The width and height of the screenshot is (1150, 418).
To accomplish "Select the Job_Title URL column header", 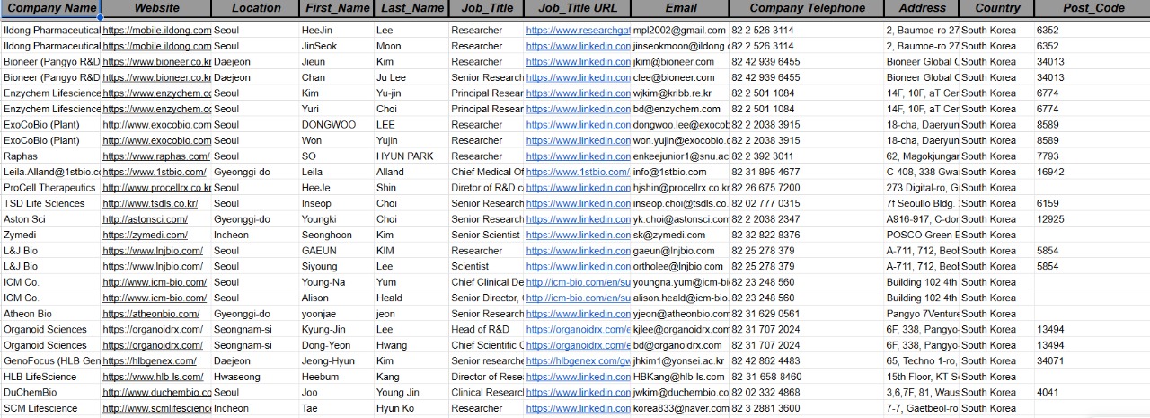I will (578, 8).
